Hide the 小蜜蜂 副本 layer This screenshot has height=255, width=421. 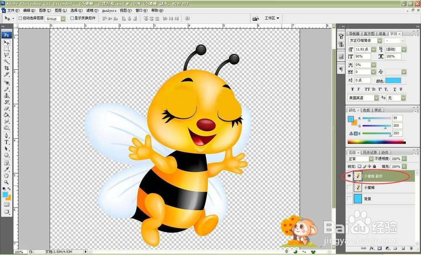pyautogui.click(x=349, y=176)
